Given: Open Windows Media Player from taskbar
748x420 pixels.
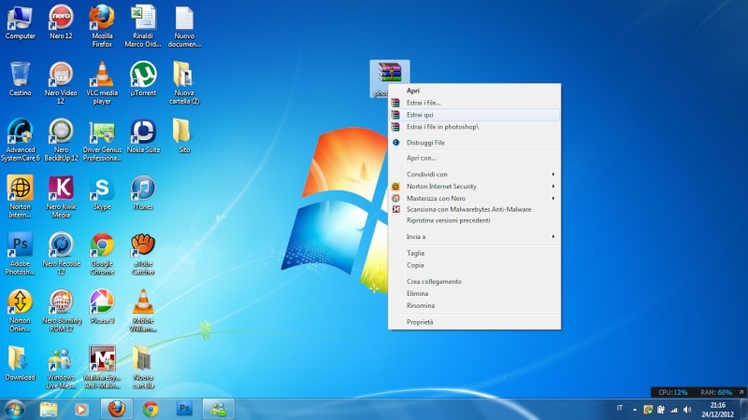Looking at the screenshot, I should (81, 409).
